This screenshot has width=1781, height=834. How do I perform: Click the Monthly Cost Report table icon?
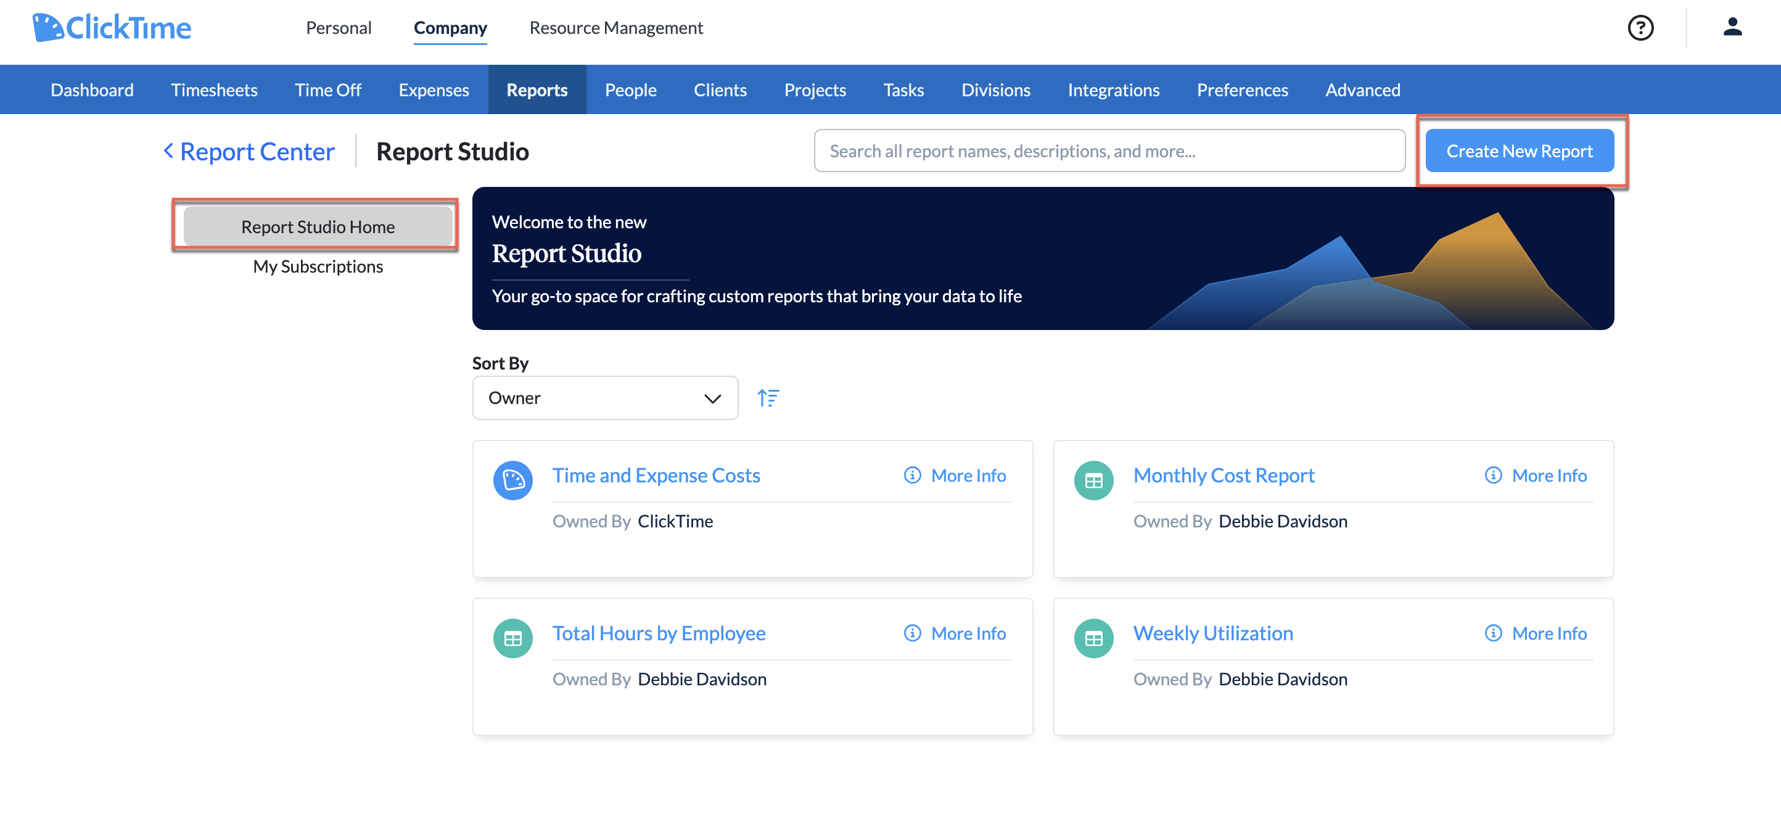coord(1094,480)
